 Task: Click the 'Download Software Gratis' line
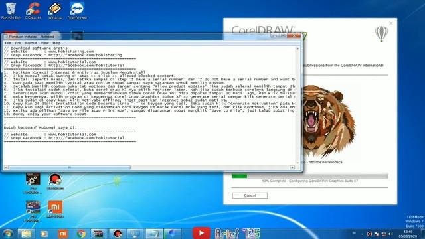[x=36, y=48]
